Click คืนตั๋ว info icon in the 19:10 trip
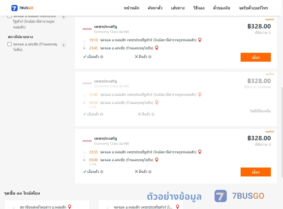Screen dimensions: 283x209 150,57
